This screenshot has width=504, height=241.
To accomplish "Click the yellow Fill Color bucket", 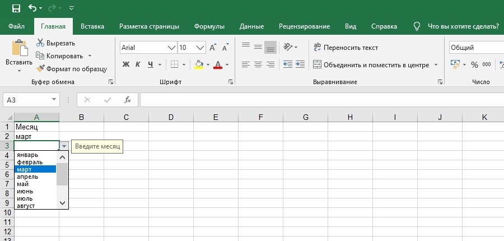I will coord(199,64).
